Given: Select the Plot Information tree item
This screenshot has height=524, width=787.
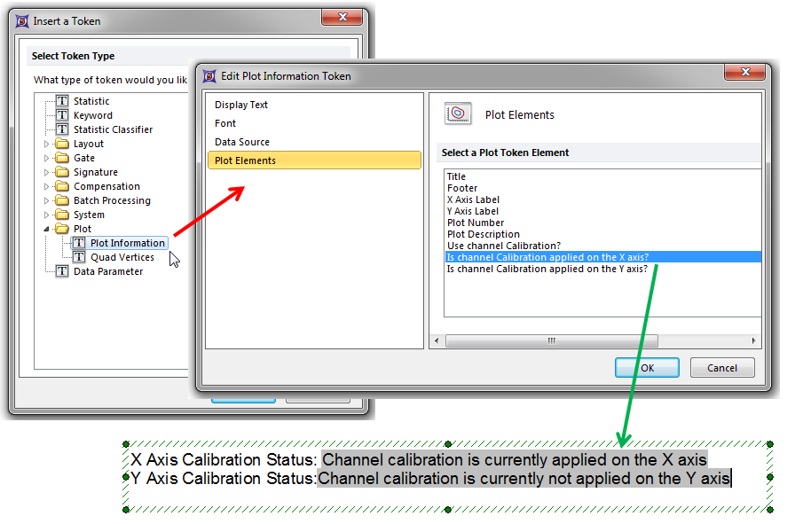Looking at the screenshot, I should pos(127,243).
